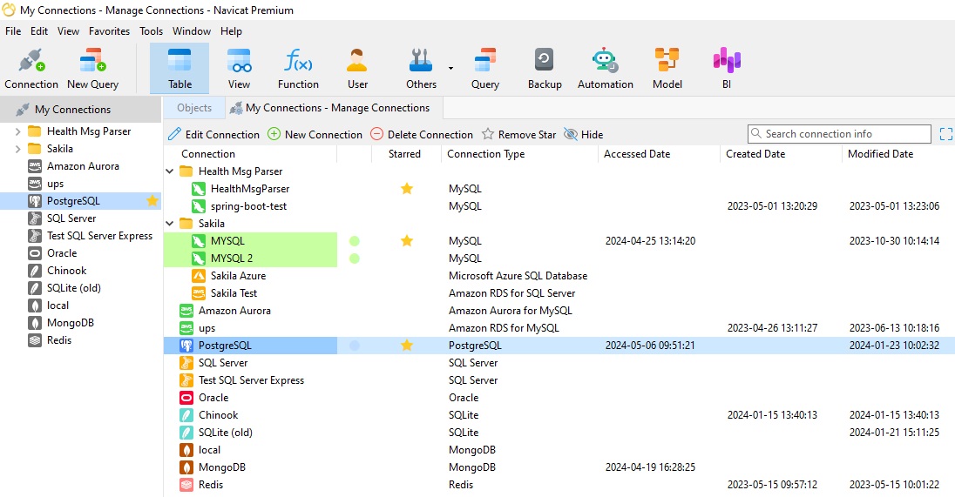
Task: Click the Edit Connection button
Action: point(213,134)
